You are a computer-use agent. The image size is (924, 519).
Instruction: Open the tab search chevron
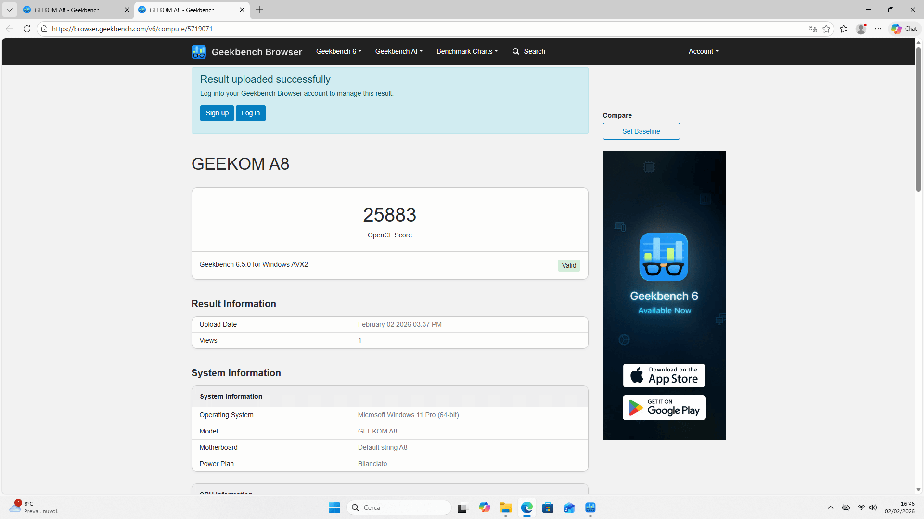click(x=9, y=10)
